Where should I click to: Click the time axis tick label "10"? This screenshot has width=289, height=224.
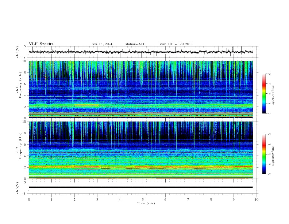click(257, 199)
